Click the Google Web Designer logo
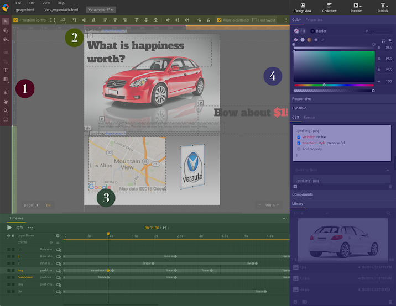Image resolution: width=396 pixels, height=306 pixels. [6, 8]
